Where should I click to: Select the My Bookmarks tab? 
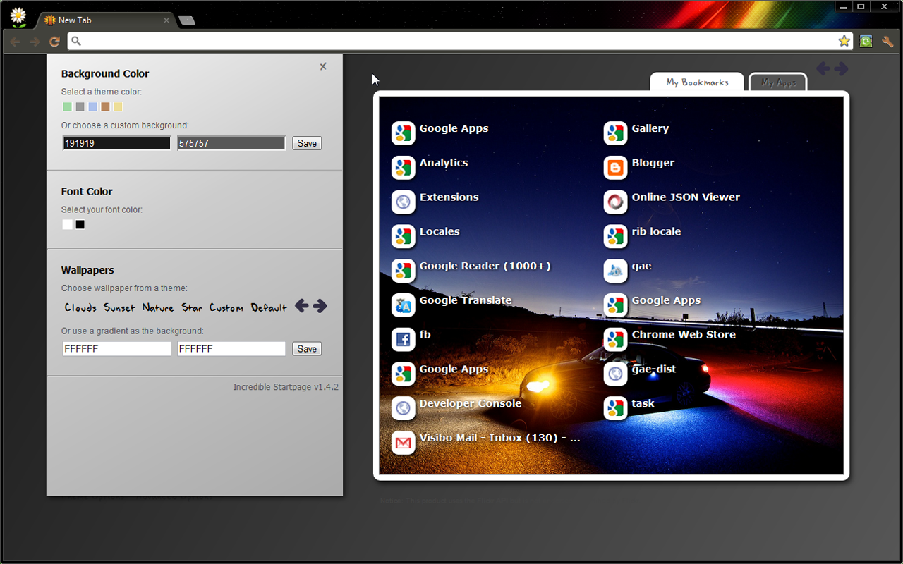[697, 82]
